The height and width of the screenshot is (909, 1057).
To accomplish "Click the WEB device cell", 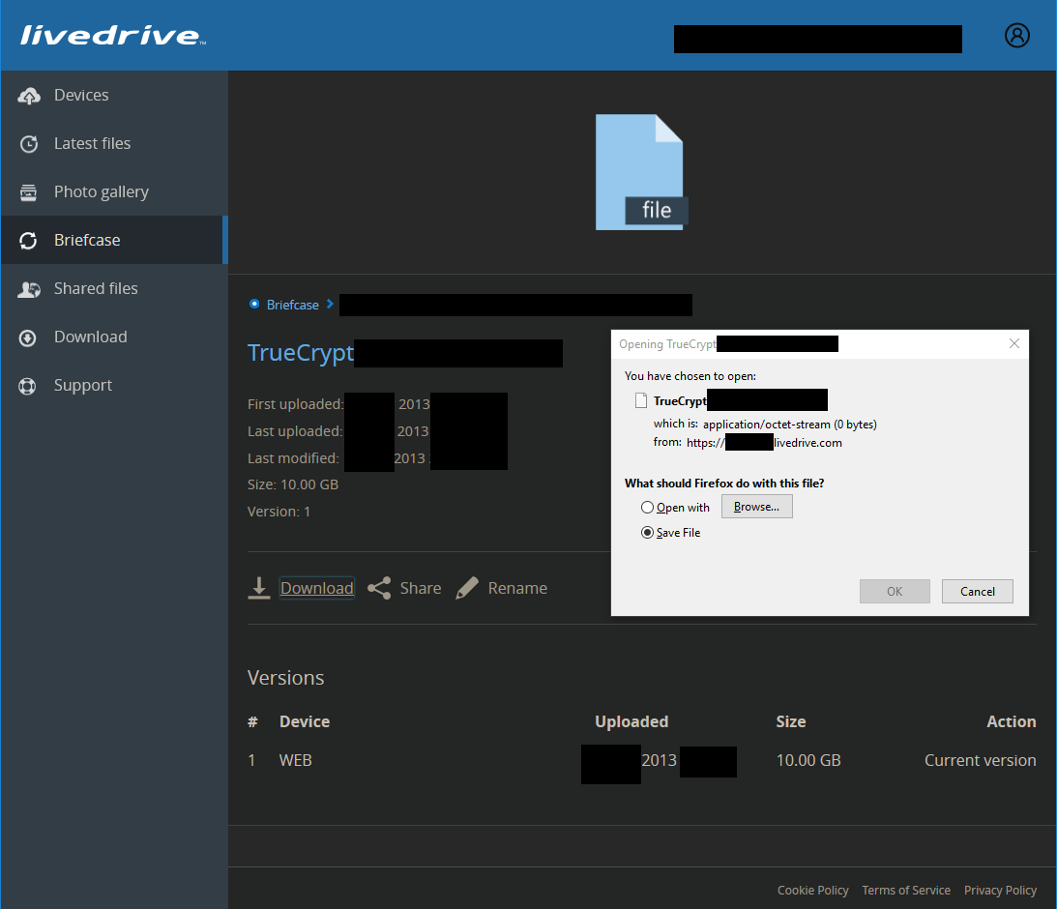I will (x=295, y=760).
